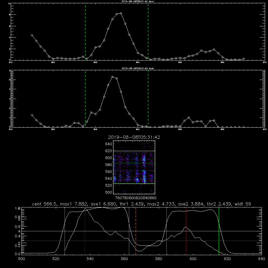The height and width of the screenshot is (268, 268).
Task: Click the solid green line just left of orange line
Action: pyautogui.click(x=129, y=231)
